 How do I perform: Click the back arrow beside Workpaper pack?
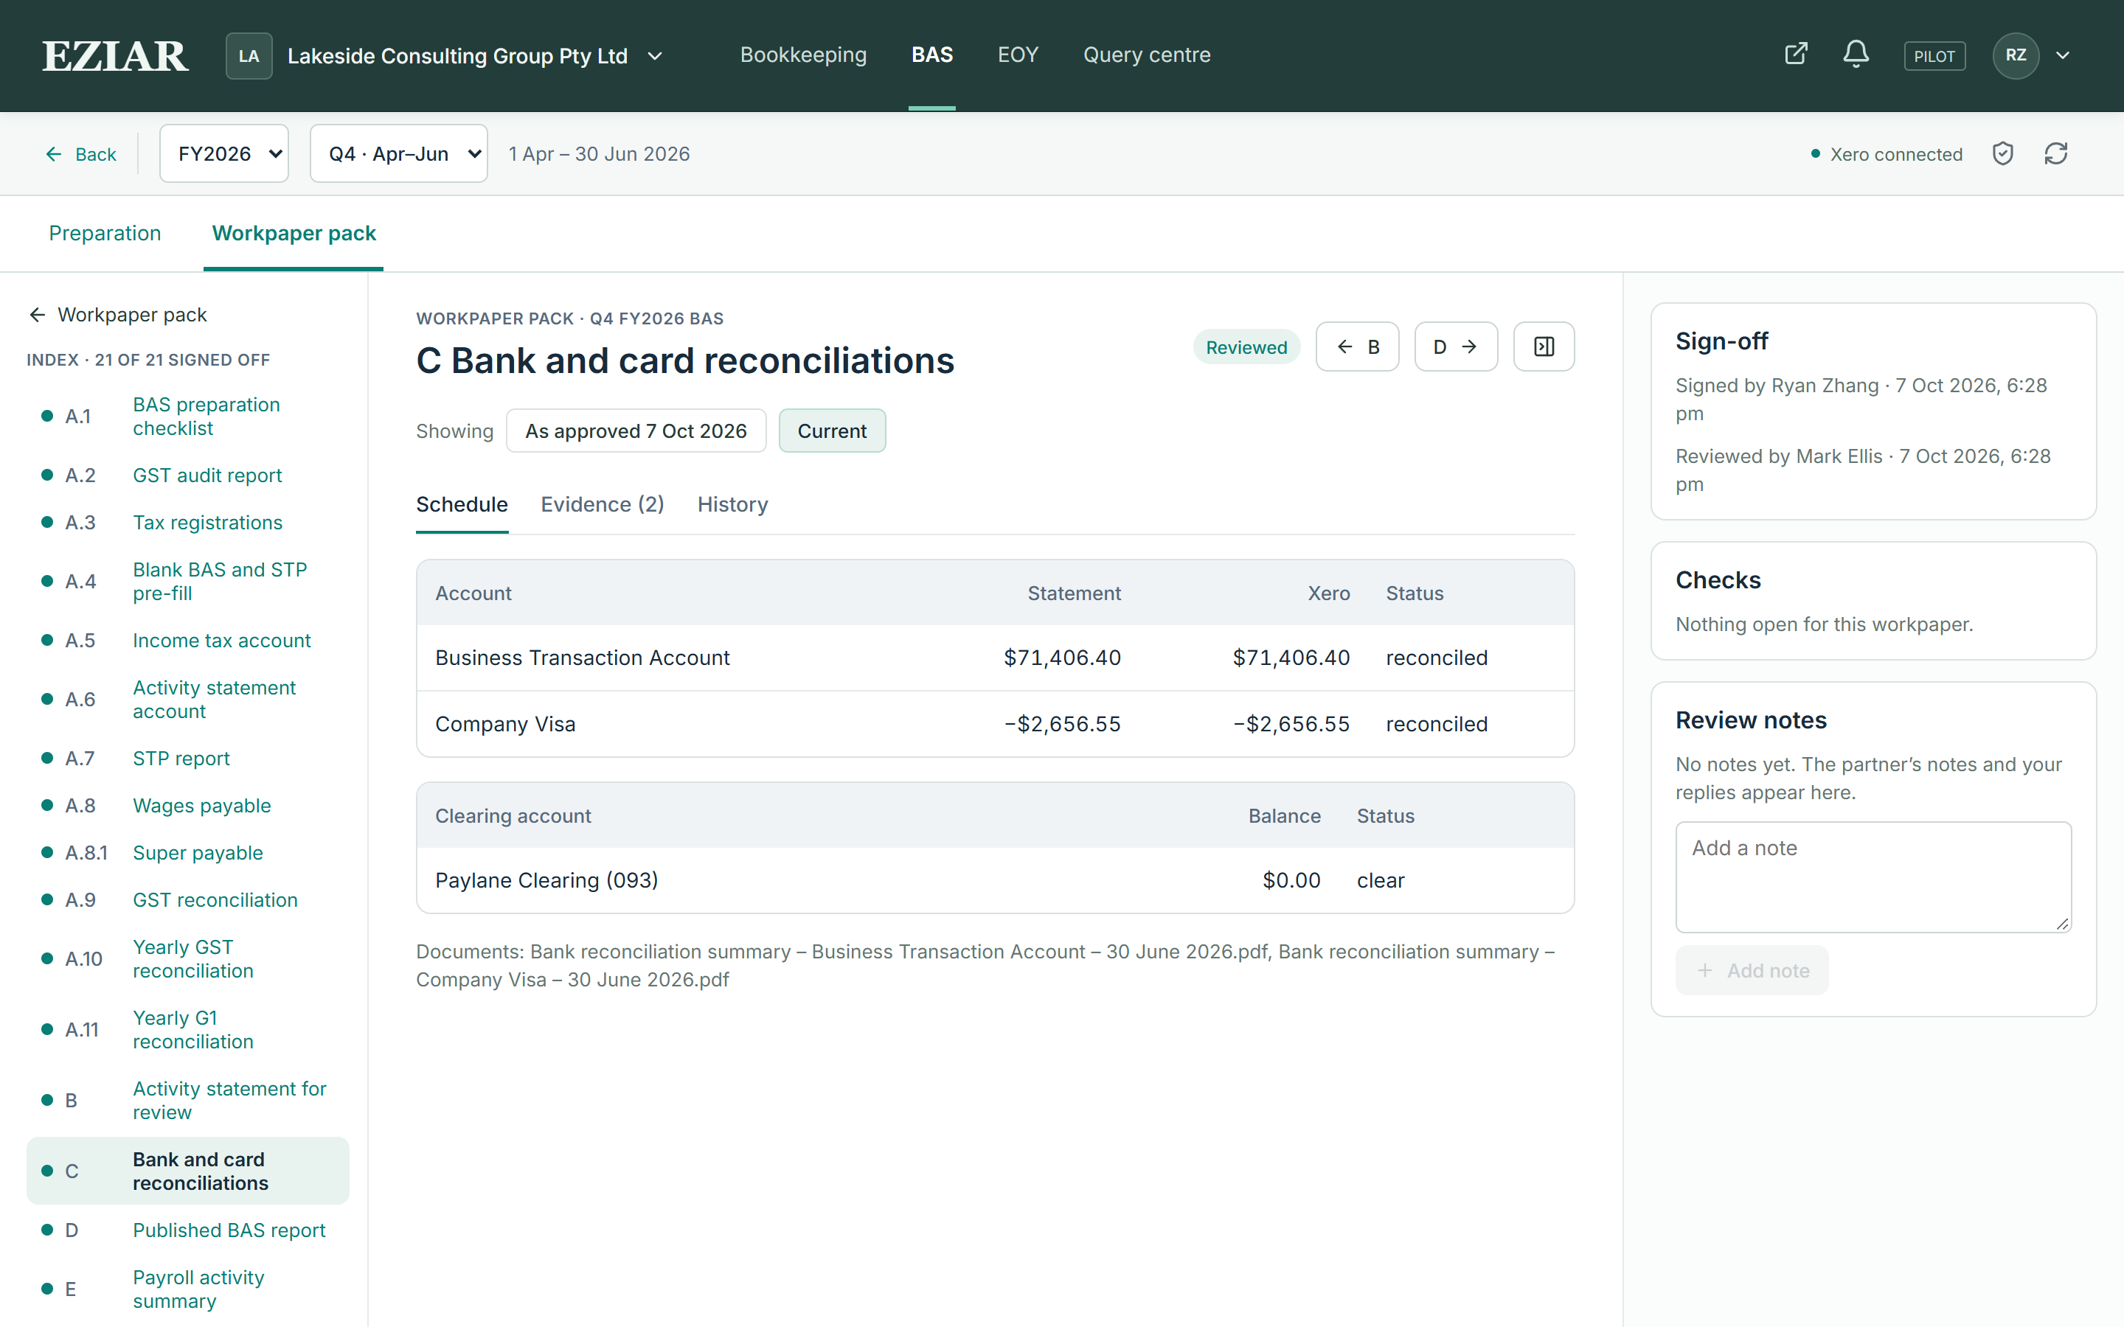(37, 314)
